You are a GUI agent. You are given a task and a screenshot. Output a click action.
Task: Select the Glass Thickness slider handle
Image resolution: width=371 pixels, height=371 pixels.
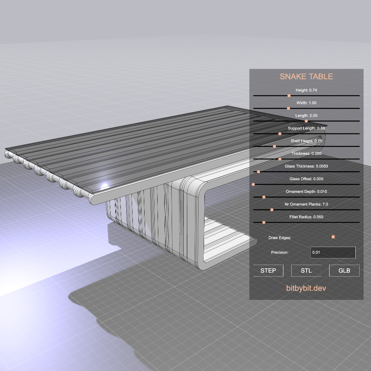[x=259, y=172]
